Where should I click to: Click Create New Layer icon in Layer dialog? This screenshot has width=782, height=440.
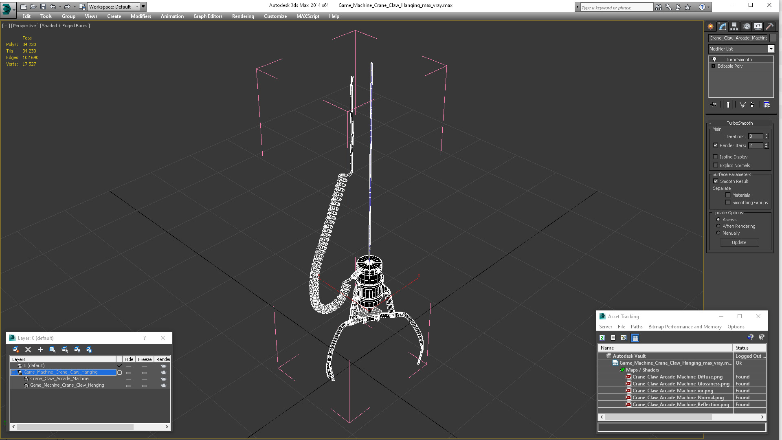tap(16, 350)
